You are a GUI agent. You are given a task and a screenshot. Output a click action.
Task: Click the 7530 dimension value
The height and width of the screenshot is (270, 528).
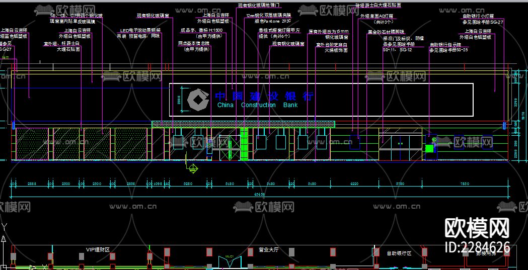[465, 184]
